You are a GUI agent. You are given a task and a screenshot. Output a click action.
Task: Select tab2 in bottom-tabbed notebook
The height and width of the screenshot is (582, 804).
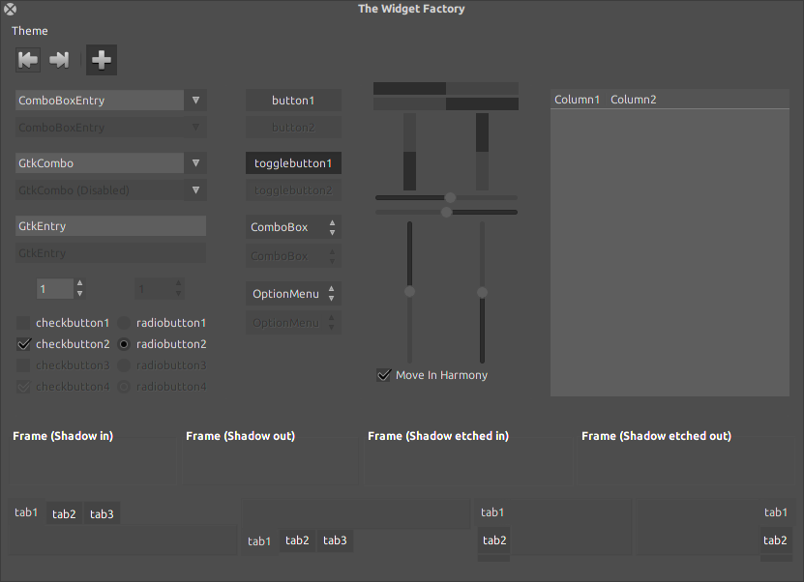(297, 540)
